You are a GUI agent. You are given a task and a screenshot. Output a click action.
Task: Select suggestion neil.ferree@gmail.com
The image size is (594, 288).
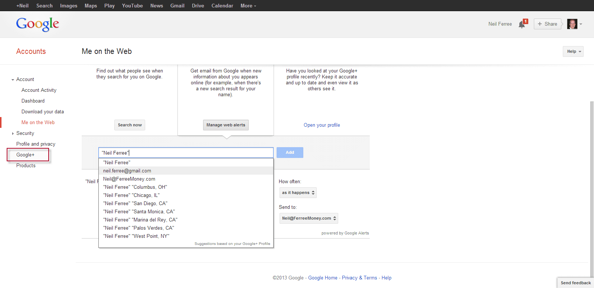pyautogui.click(x=186, y=171)
